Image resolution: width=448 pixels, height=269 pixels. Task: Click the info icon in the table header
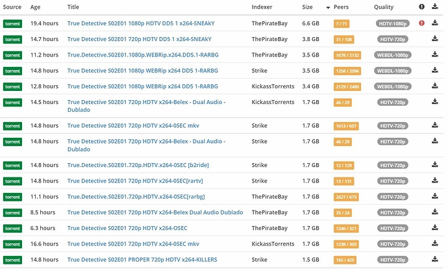click(x=422, y=7)
